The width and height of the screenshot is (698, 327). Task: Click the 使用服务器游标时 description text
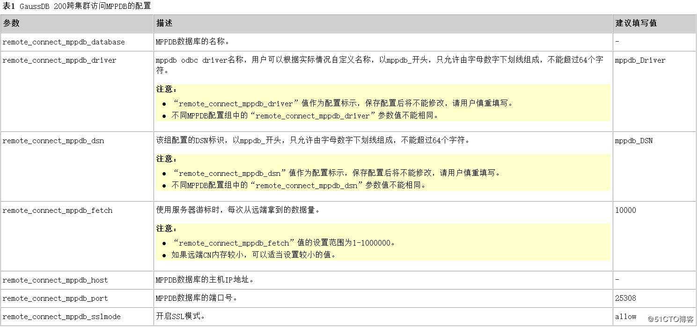click(x=238, y=210)
